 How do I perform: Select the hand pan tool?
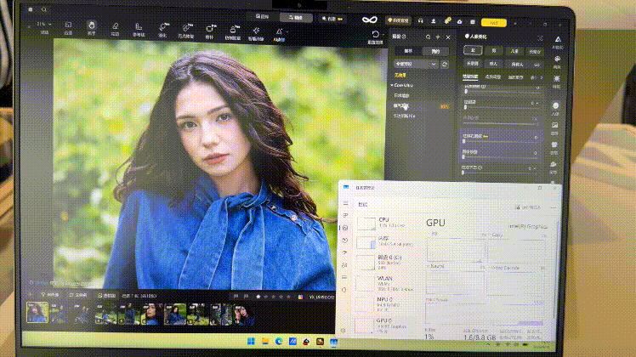(x=92, y=27)
